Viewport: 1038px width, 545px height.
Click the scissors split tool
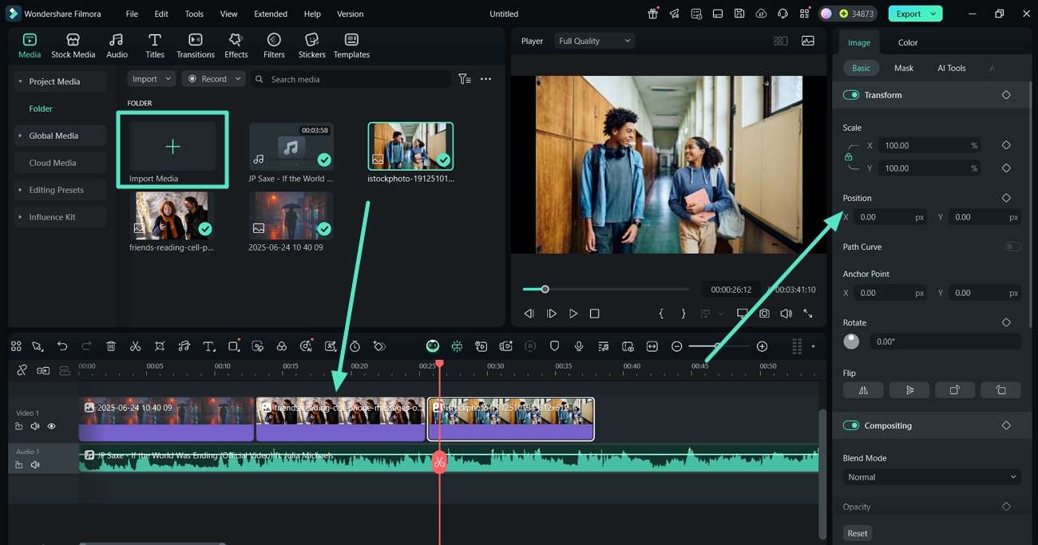pyautogui.click(x=135, y=346)
